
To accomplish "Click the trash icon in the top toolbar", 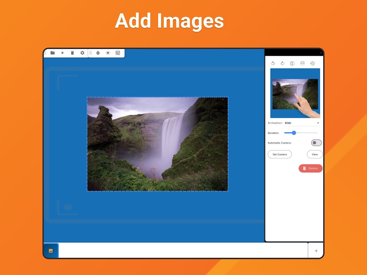I will coord(72,53).
